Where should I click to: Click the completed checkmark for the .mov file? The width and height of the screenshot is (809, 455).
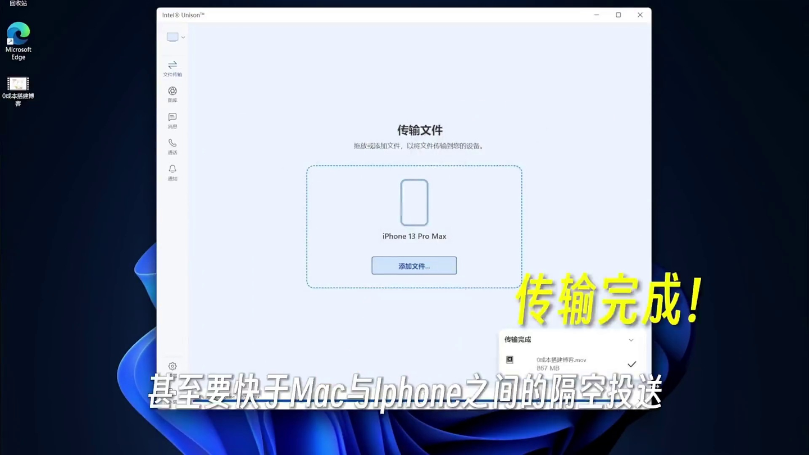[x=631, y=364]
